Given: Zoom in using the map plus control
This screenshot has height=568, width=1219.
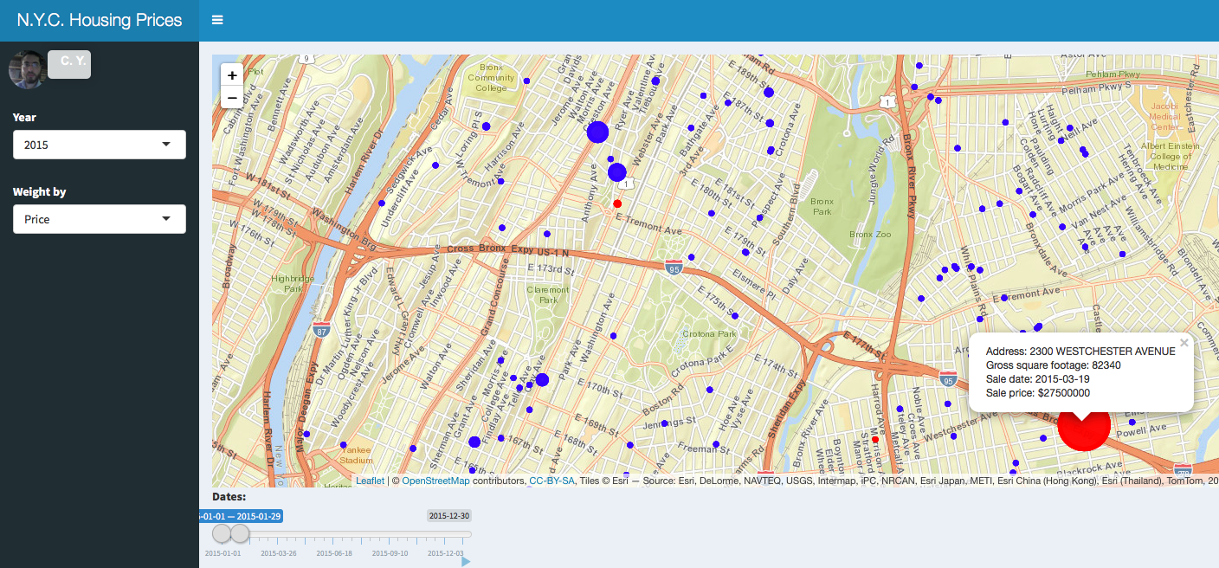Looking at the screenshot, I should coord(231,75).
